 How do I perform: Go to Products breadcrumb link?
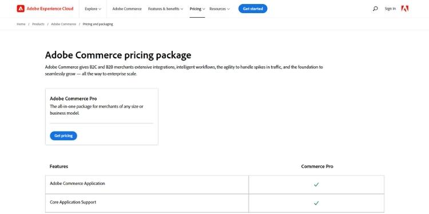click(x=38, y=24)
